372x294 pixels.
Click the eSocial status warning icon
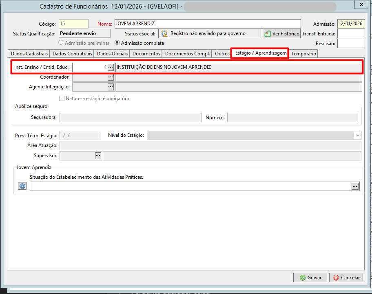[164, 34]
